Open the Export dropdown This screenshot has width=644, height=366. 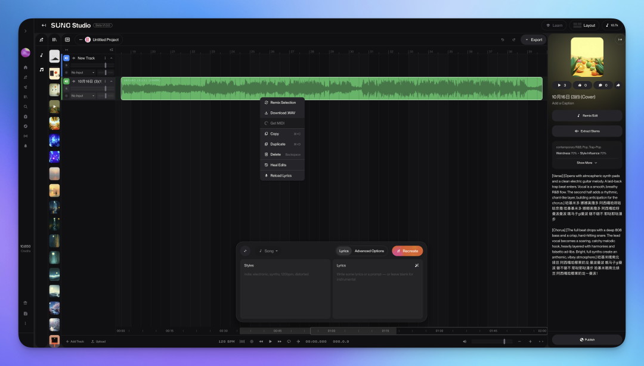pyautogui.click(x=534, y=40)
